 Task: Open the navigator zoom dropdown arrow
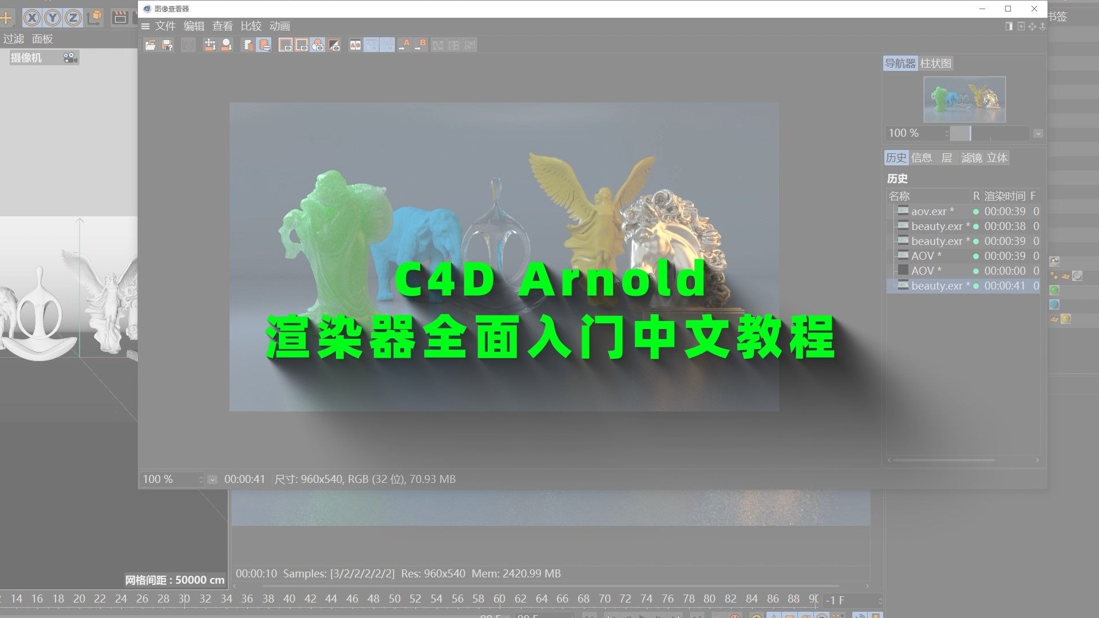coord(1038,133)
